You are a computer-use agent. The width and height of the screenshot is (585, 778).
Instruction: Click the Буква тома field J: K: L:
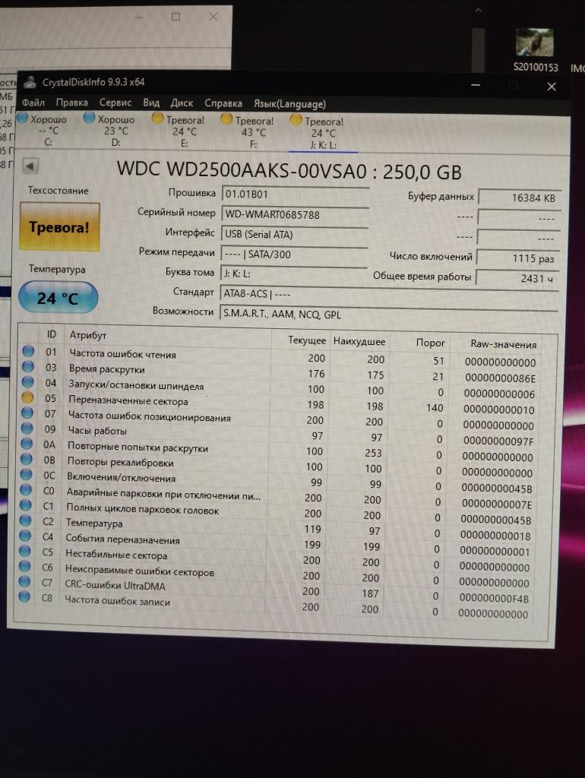(293, 274)
